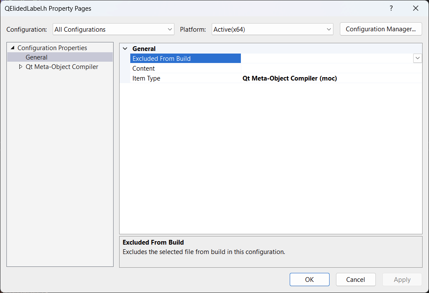Select the General tree item
The width and height of the screenshot is (429, 293).
[36, 57]
